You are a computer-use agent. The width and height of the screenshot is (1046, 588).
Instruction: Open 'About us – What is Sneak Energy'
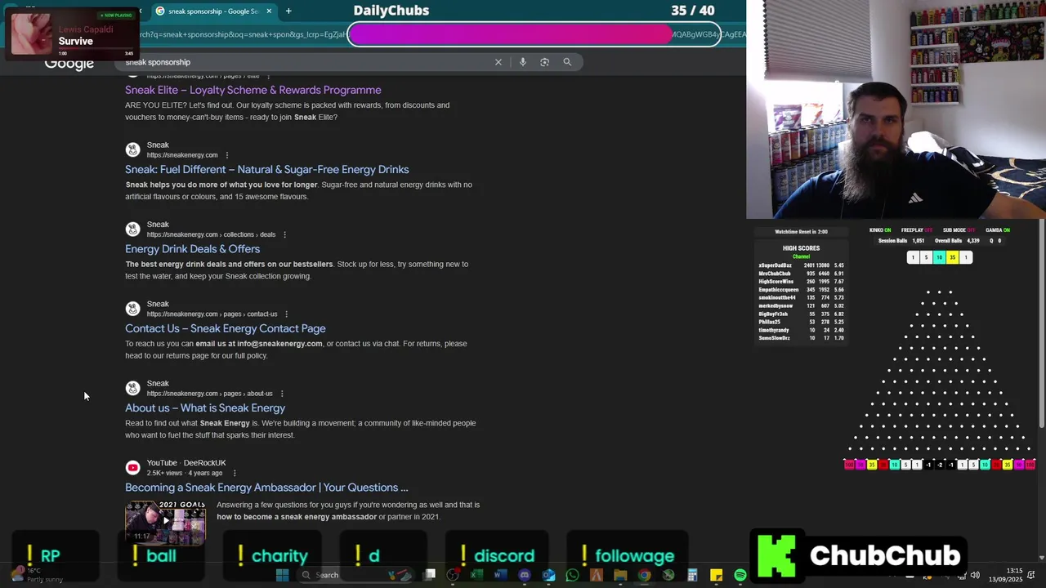pyautogui.click(x=205, y=408)
